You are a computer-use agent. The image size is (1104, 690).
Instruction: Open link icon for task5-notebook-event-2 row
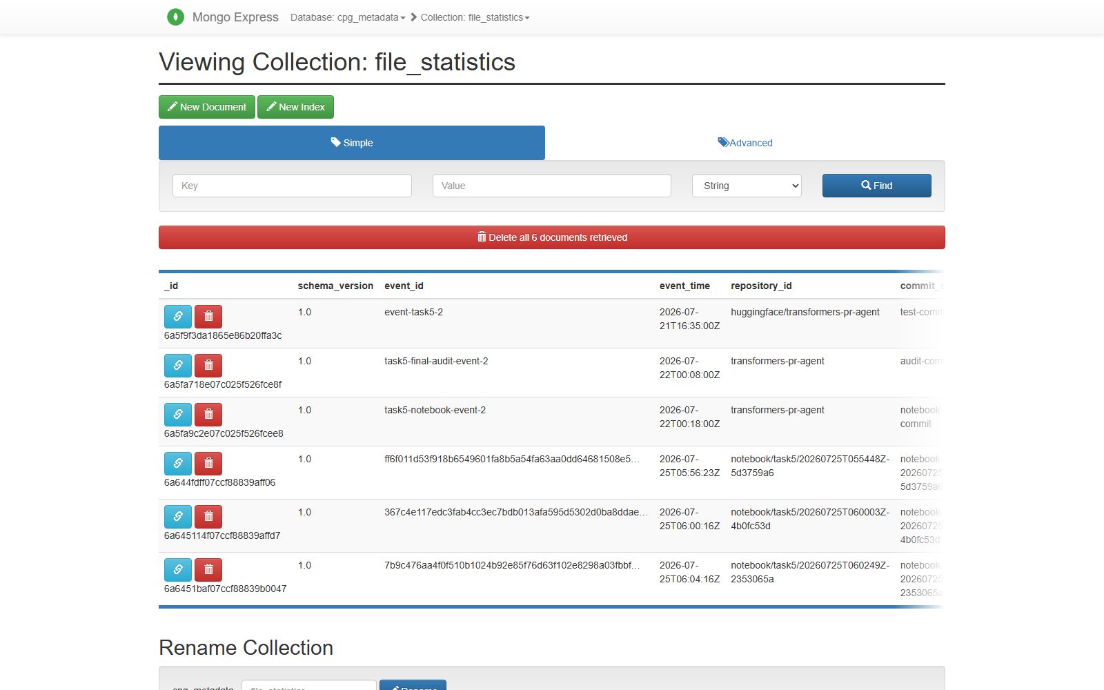coord(178,415)
